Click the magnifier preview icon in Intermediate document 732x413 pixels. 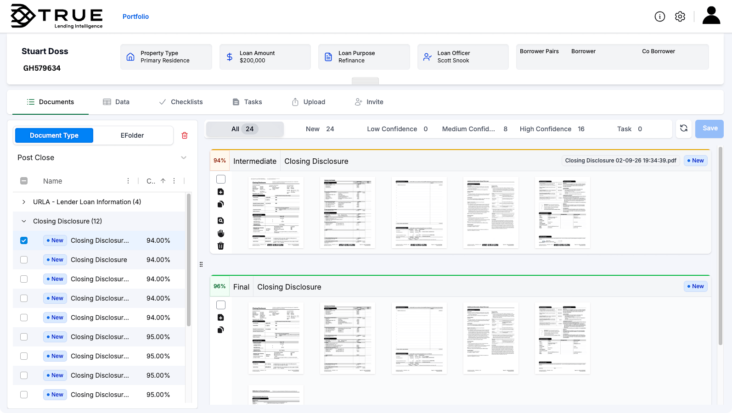click(220, 221)
